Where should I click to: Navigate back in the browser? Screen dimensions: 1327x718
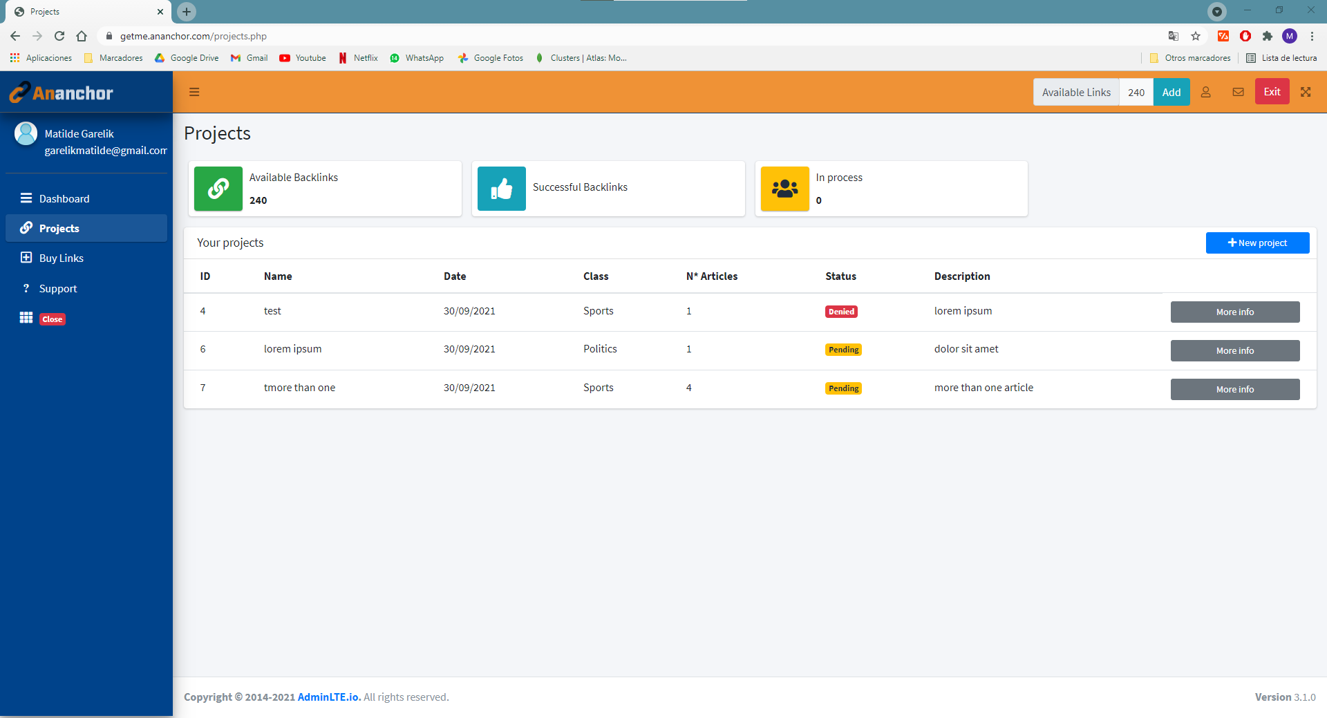pyautogui.click(x=15, y=36)
